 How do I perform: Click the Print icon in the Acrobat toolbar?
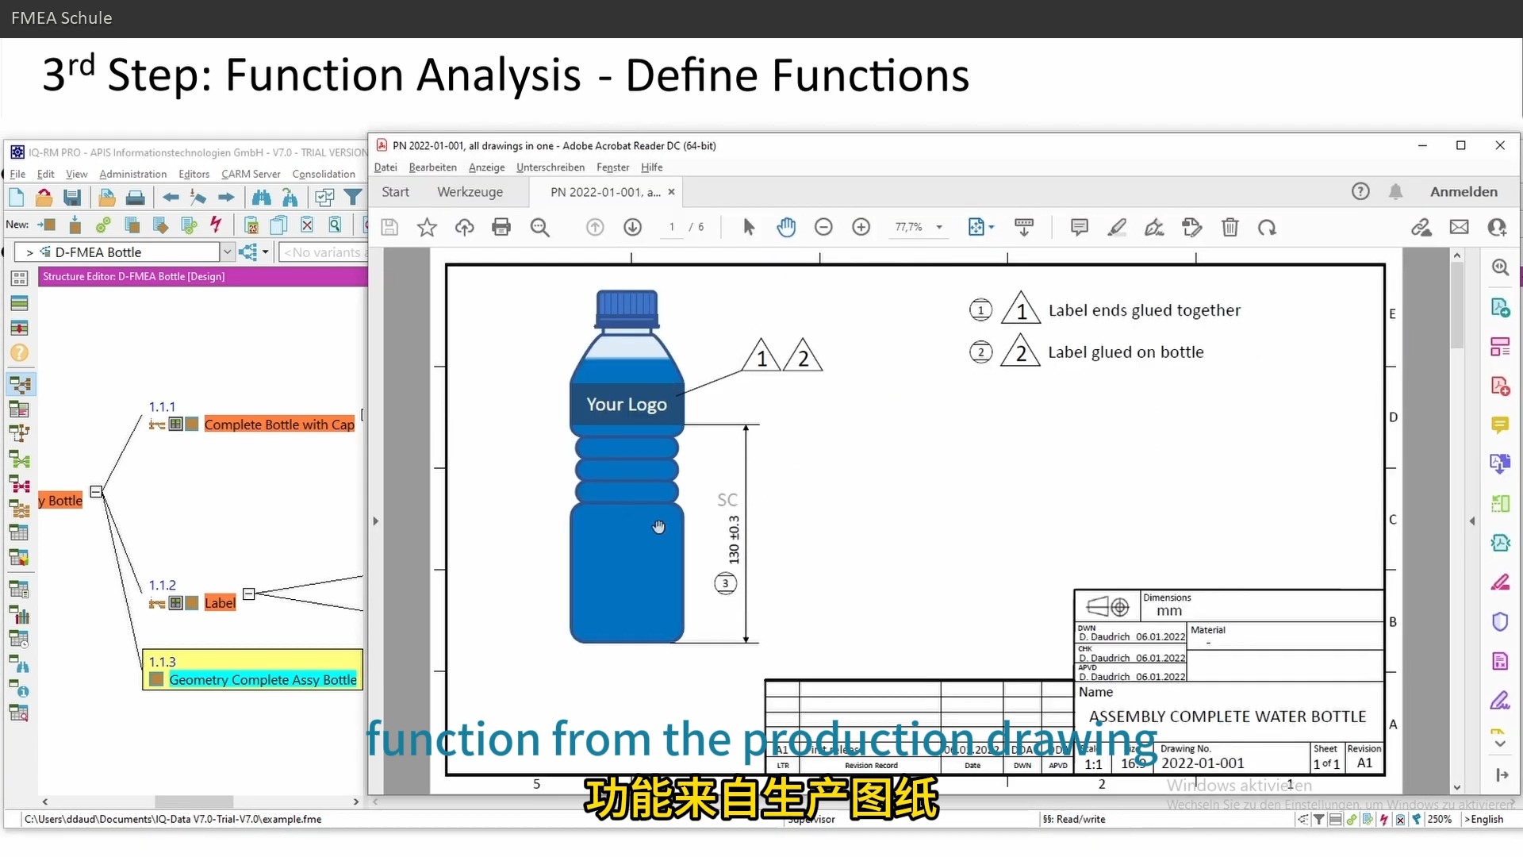point(502,227)
